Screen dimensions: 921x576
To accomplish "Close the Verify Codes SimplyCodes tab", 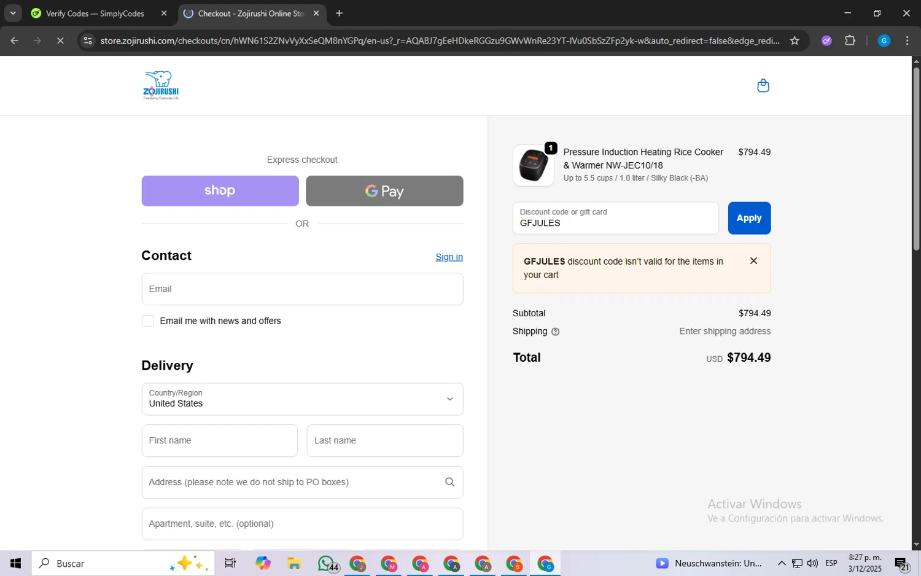I will click(164, 14).
